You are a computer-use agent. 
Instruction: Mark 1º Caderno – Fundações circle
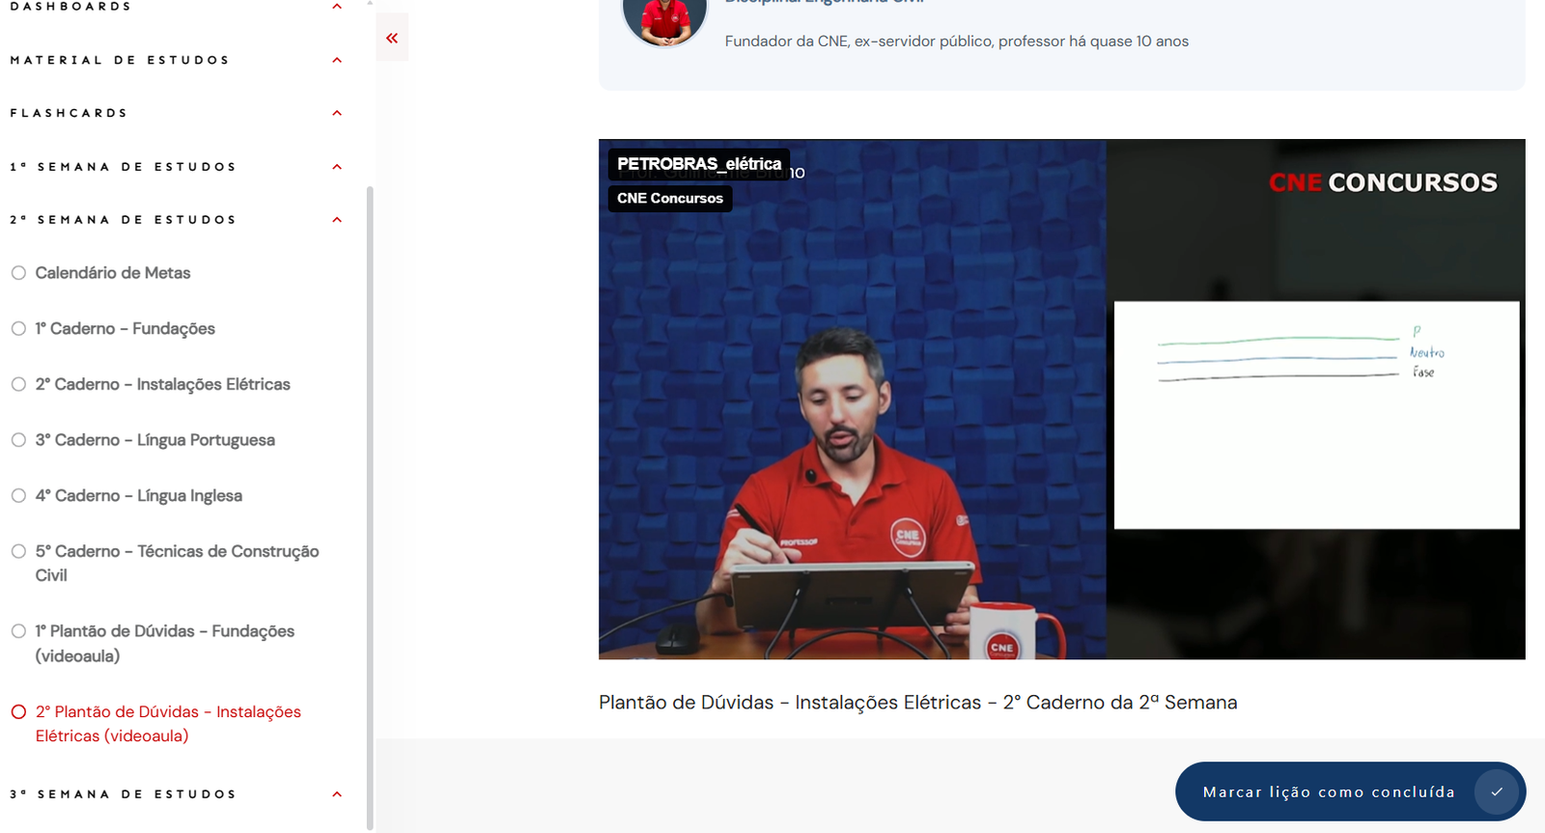[18, 328]
